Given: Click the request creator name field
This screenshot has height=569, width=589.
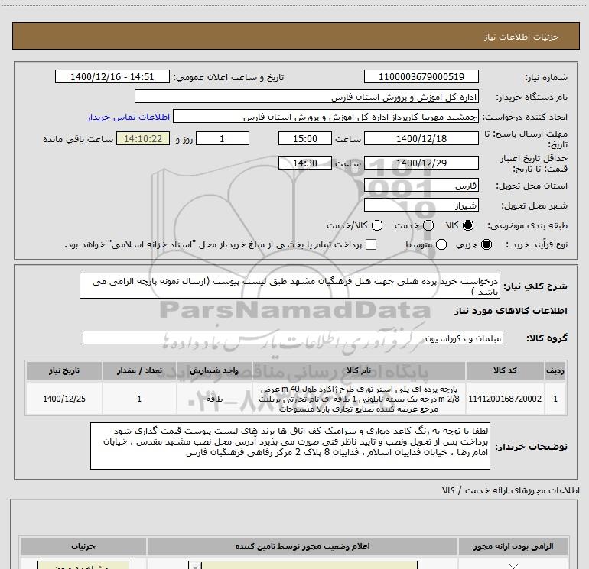Looking at the screenshot, I should click(326, 117).
